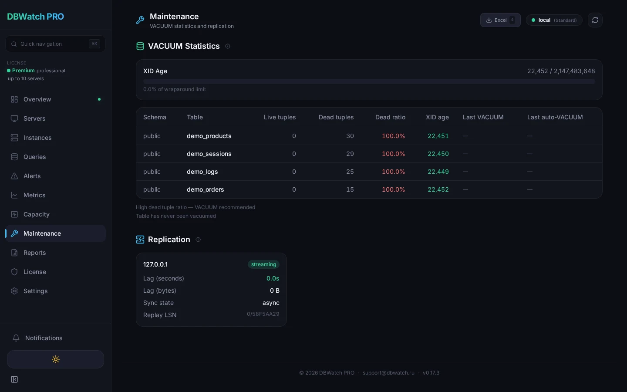This screenshot has width=627, height=392.
Task: Switch the local server status badge
Action: click(x=554, y=20)
